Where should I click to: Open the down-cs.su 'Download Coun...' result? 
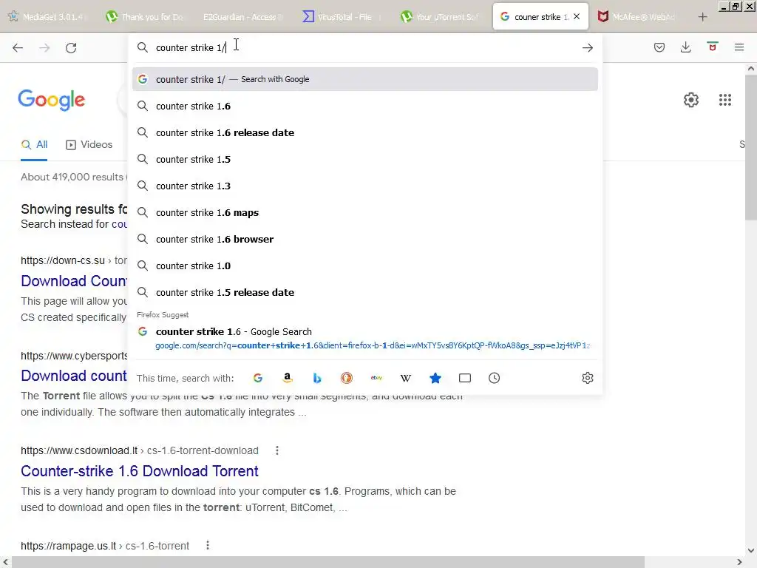pyautogui.click(x=74, y=280)
